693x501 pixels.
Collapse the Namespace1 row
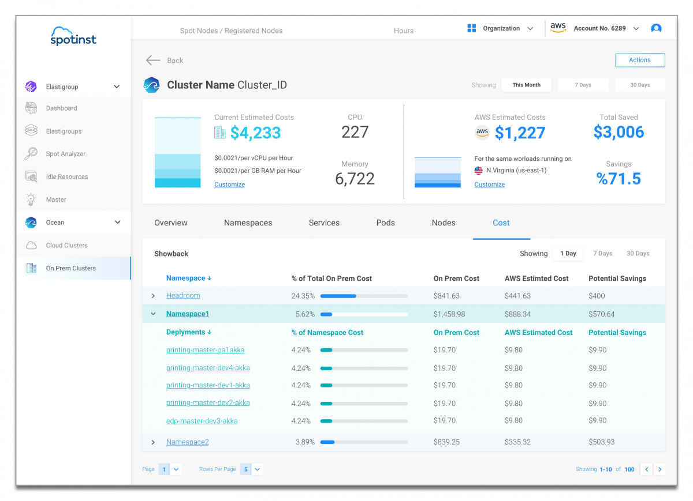(x=153, y=314)
